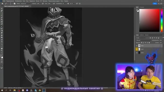Toggle lock transparent pixels
The height and width of the screenshot is (92, 164).
click(x=142, y=43)
